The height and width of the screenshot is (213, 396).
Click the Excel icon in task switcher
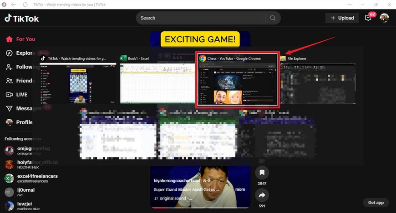123,58
